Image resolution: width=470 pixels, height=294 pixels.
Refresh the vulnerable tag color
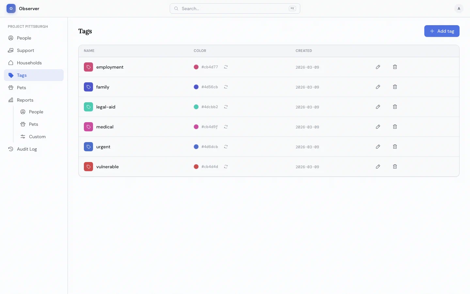pos(226,167)
